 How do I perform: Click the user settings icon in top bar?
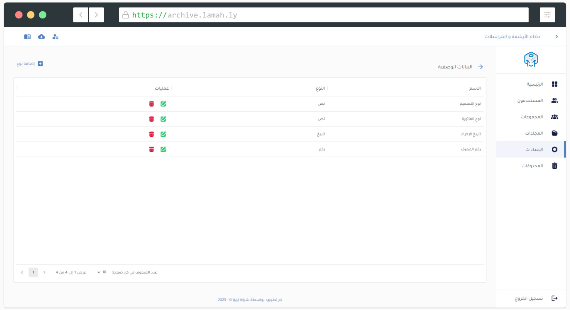[x=55, y=37]
